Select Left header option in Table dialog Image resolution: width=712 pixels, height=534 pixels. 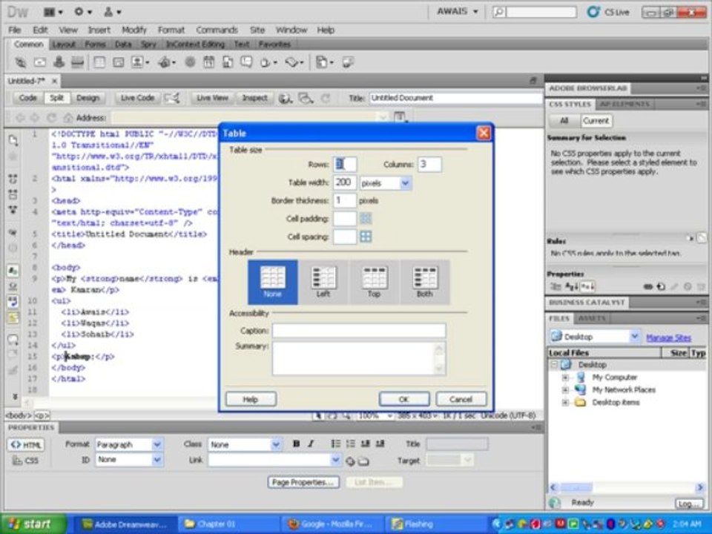tap(323, 282)
